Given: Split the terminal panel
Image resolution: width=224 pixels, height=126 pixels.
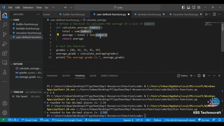Looking at the screenshot, I should (199, 76).
